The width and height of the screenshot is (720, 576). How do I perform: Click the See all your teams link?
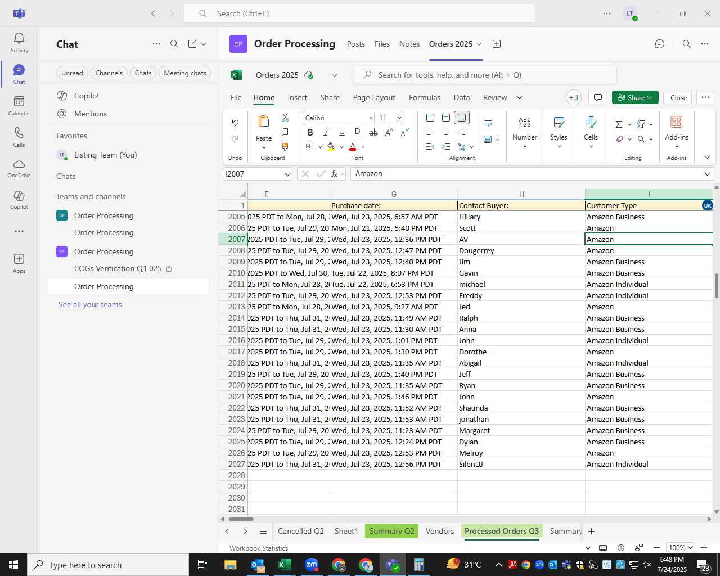point(90,304)
